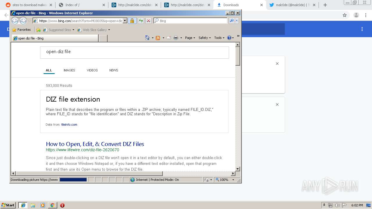Screen dimensions: 372x209
Task: Open fileinfo.com data source link
Action: pos(69,125)
